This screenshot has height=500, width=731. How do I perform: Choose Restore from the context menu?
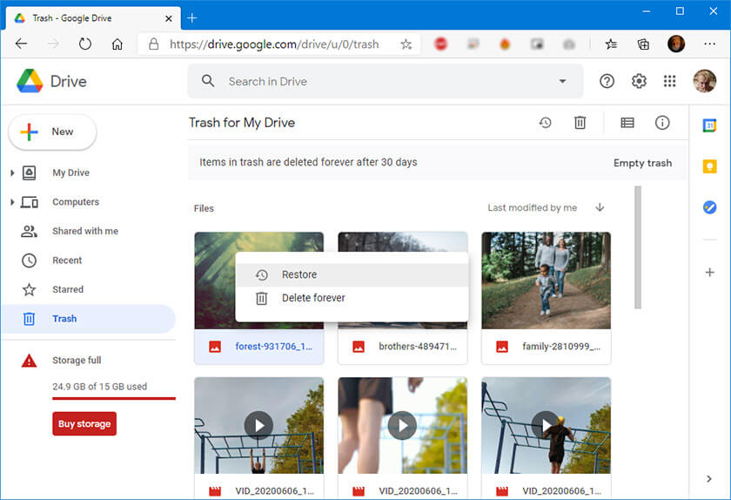click(299, 274)
